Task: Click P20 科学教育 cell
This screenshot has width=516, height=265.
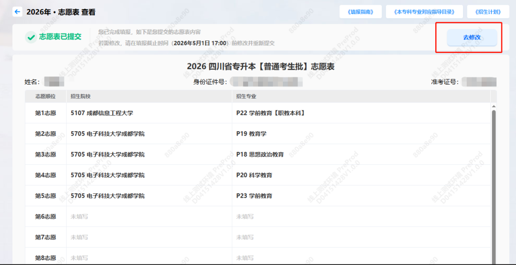Action: [x=361, y=175]
